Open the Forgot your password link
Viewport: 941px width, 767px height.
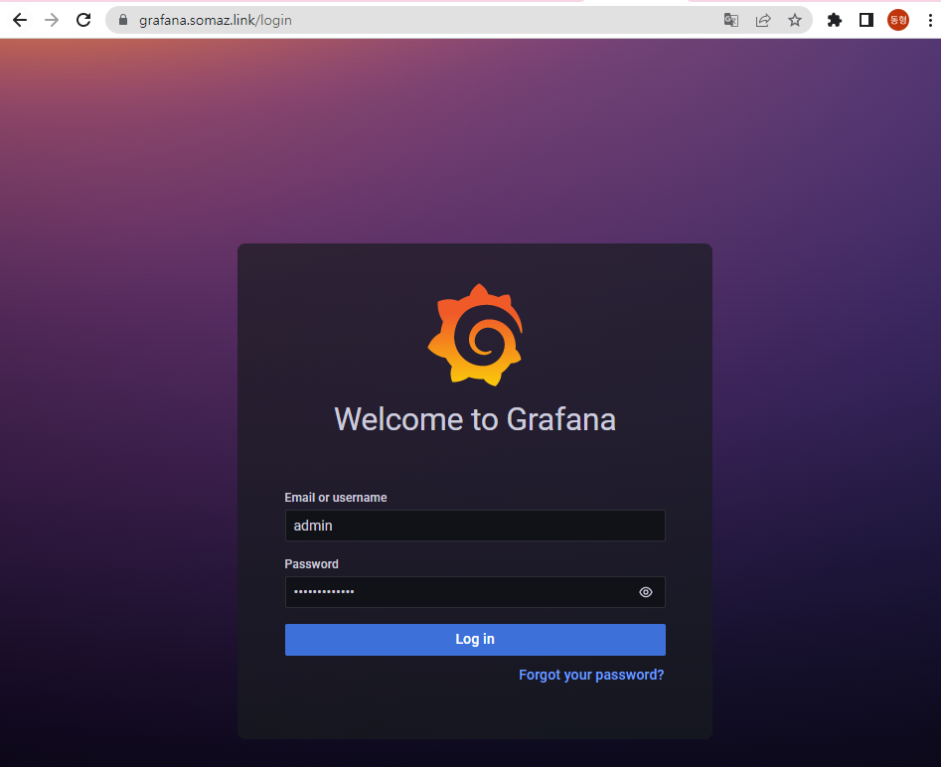click(591, 675)
